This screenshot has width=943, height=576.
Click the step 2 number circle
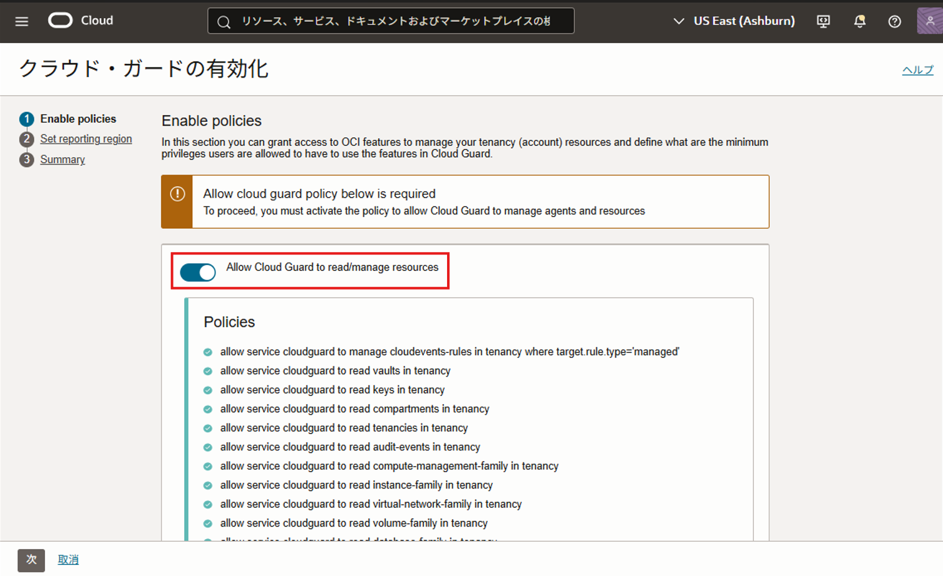pyautogui.click(x=26, y=139)
